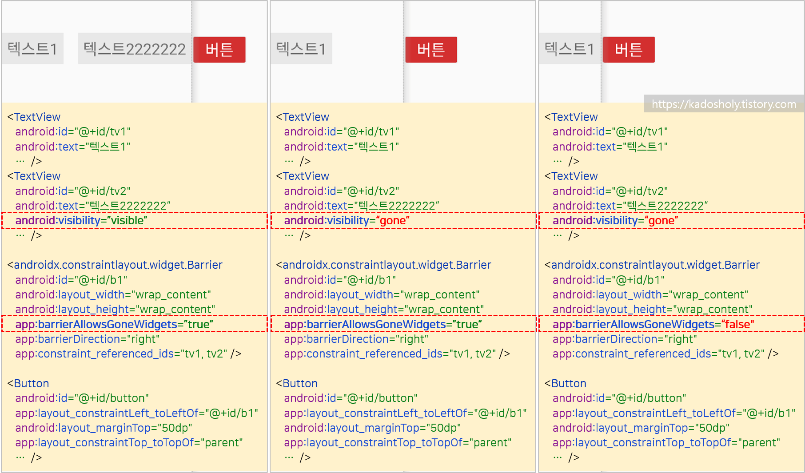Screen dimensions: 805x473
Task: Click the <Button tag in the left panel
Action: [x=28, y=384]
